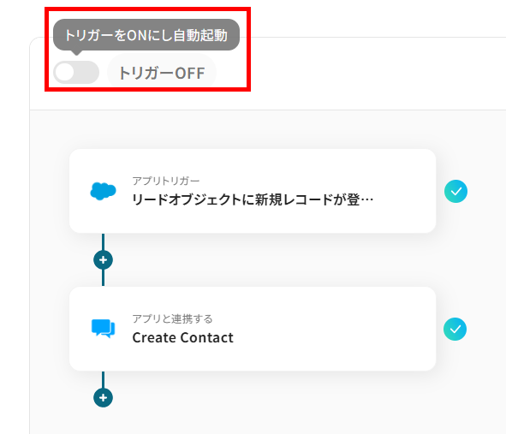Open the リードオブジェクトに新規レコード trigger card
The height and width of the screenshot is (434, 506).
click(x=253, y=191)
